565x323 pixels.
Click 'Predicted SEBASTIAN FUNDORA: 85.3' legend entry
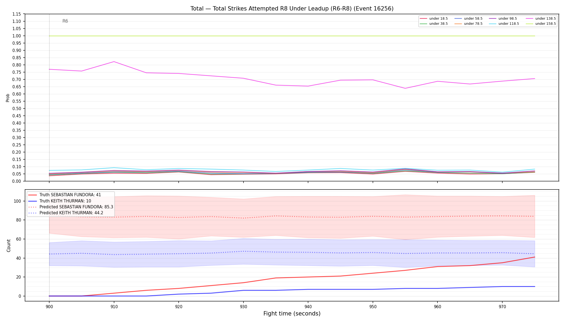[71, 207]
